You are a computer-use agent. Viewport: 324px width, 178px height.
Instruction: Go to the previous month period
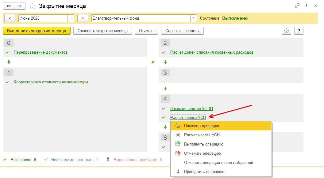point(10,18)
